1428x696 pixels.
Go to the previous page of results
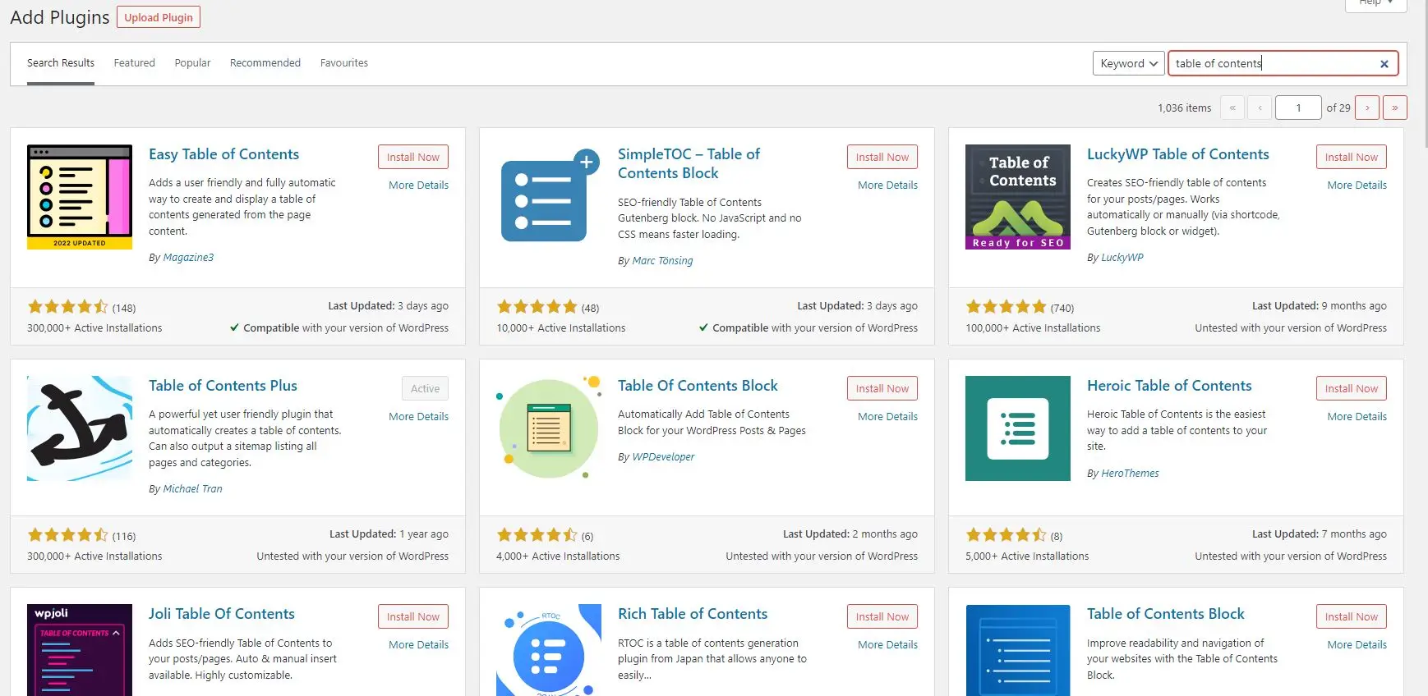pyautogui.click(x=1260, y=108)
